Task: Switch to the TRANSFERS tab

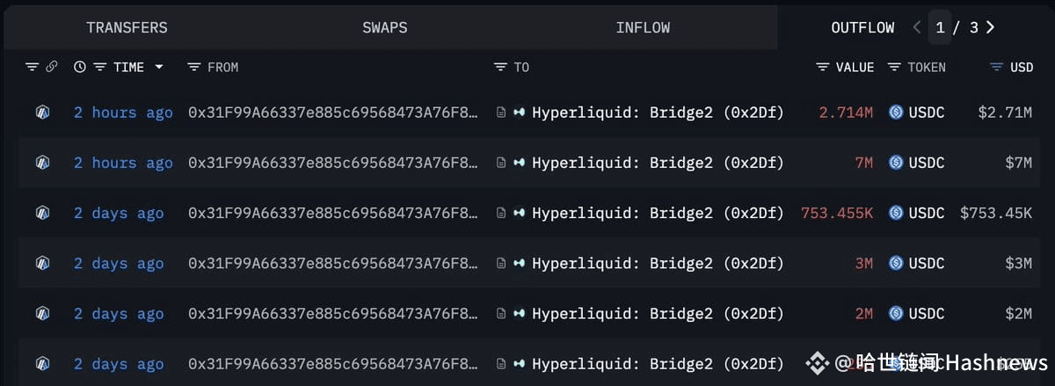Action: (127, 27)
